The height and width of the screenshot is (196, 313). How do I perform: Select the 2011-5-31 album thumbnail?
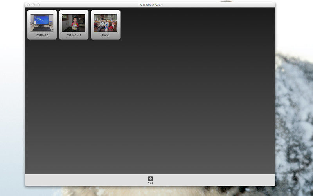(74, 23)
